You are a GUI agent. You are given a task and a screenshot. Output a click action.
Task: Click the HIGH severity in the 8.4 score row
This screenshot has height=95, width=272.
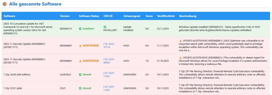pyautogui.click(x=126, y=46)
